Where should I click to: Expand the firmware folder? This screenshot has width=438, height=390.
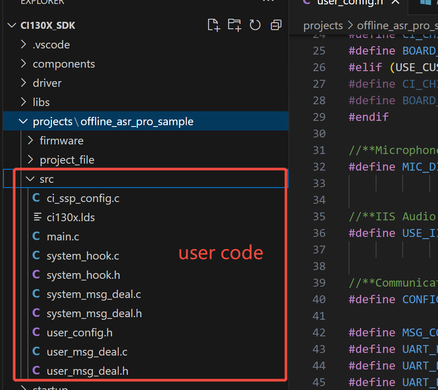click(62, 140)
